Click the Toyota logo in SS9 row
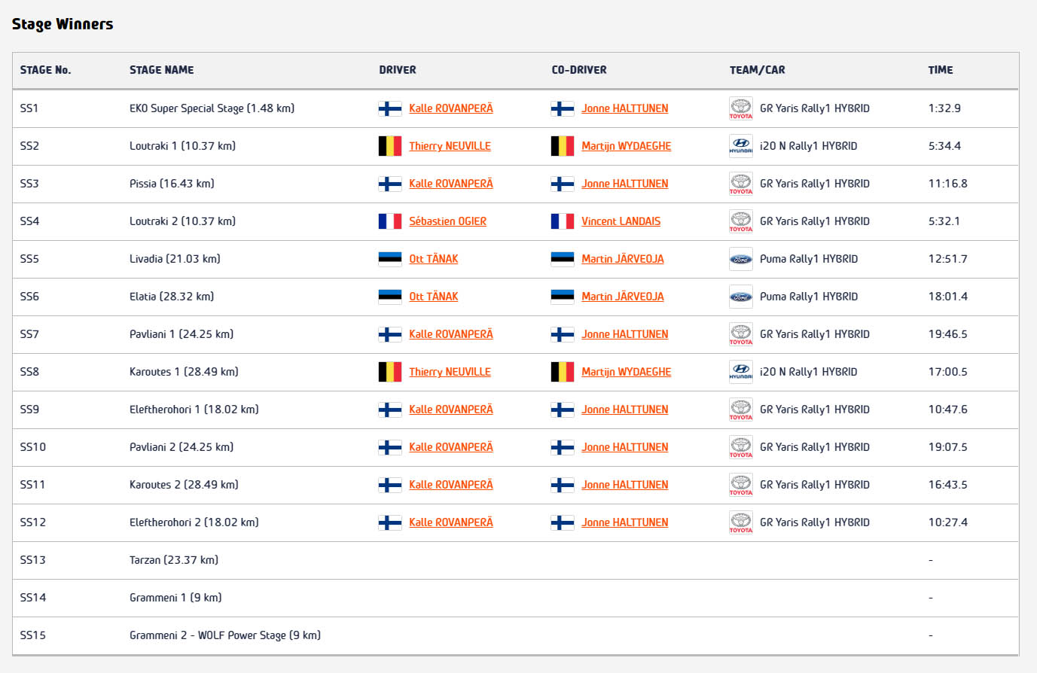 [741, 410]
